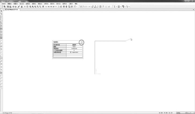The image size is (195, 114).
Task: Click the Redo arrow icon
Action: [x=16, y=7]
